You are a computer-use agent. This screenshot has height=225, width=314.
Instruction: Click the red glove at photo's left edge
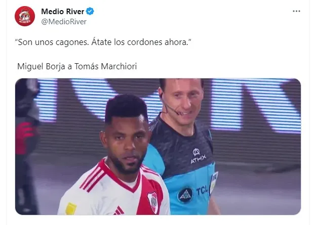point(24,136)
